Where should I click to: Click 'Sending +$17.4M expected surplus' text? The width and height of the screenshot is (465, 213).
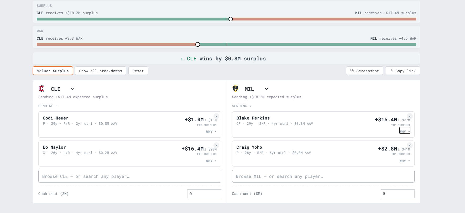[x=73, y=97]
